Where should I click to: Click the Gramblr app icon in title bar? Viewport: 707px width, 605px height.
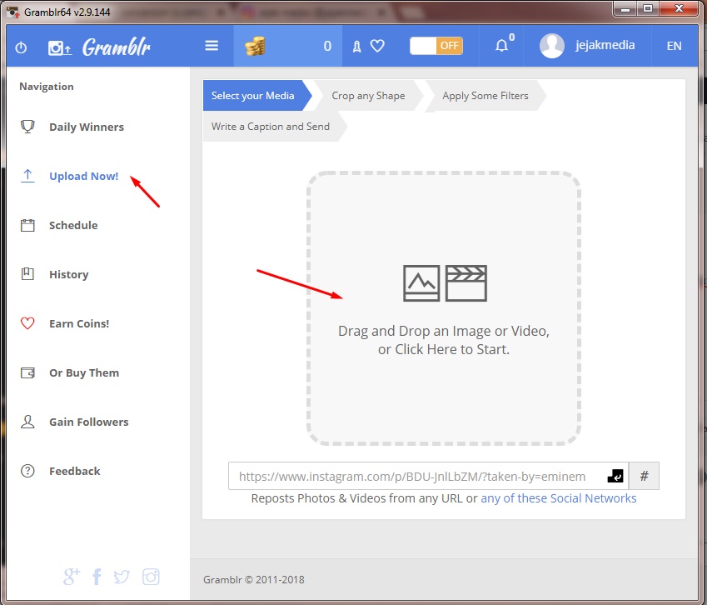pyautogui.click(x=12, y=12)
